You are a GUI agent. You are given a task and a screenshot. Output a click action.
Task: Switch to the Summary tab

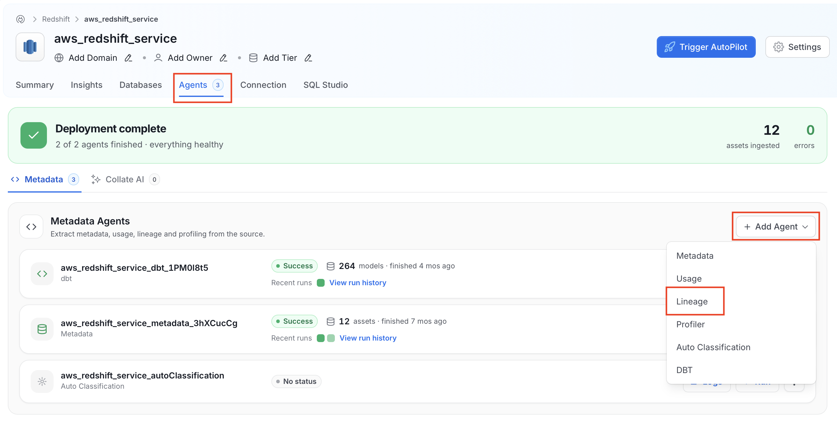(x=35, y=85)
